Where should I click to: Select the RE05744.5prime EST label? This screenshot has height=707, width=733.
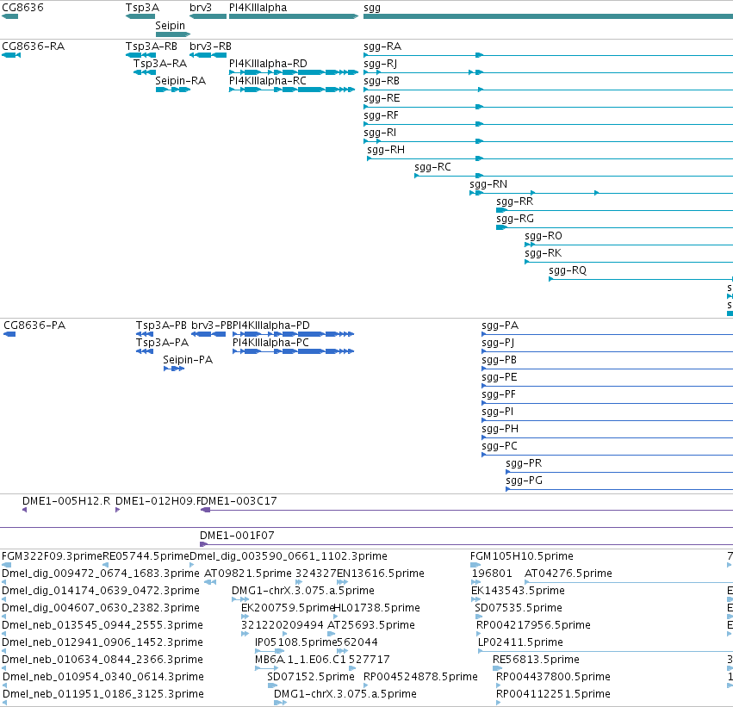point(146,556)
